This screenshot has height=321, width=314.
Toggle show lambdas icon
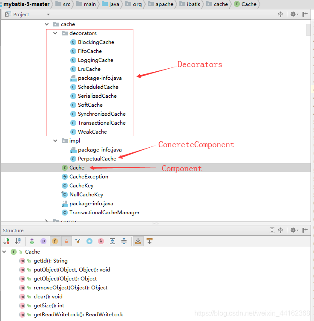coord(101,241)
